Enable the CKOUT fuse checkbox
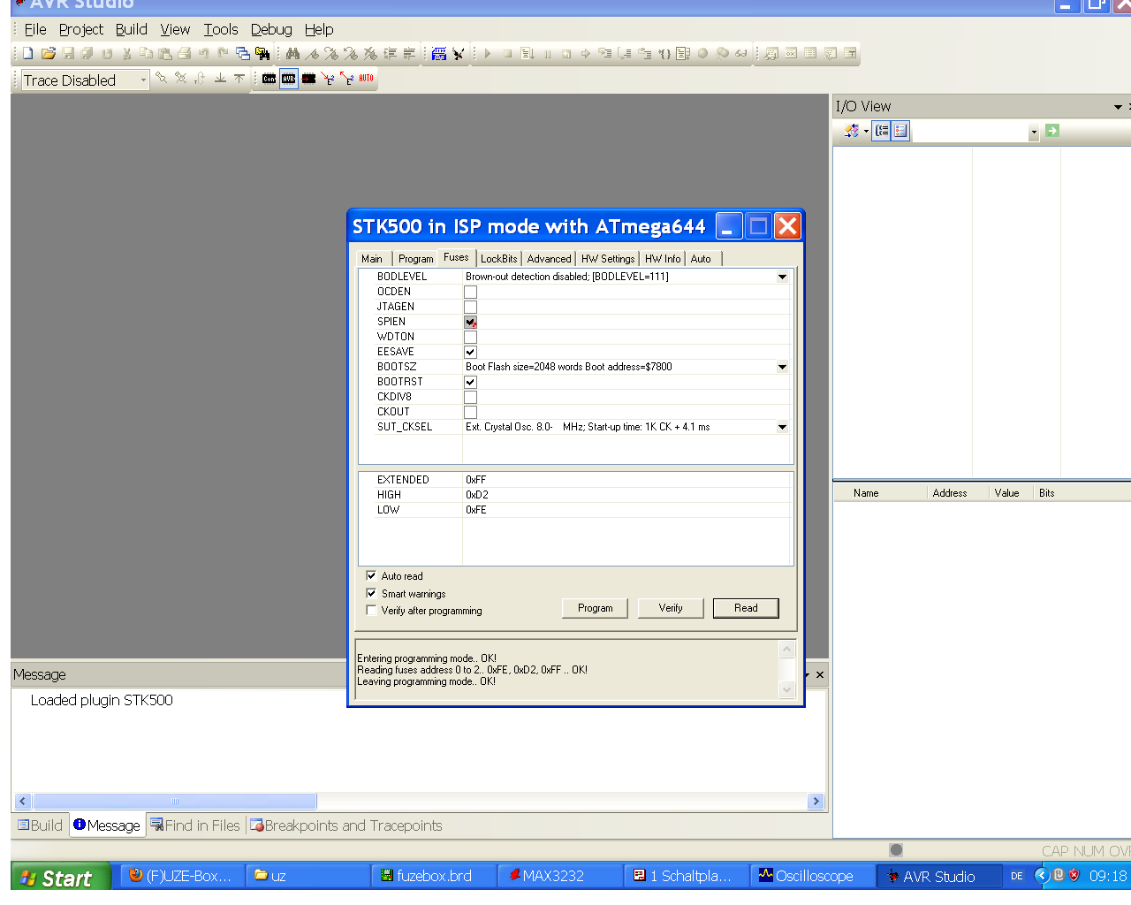 470,412
